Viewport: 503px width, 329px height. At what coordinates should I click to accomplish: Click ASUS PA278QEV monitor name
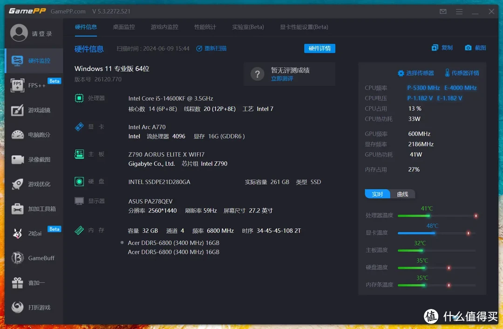coord(150,201)
